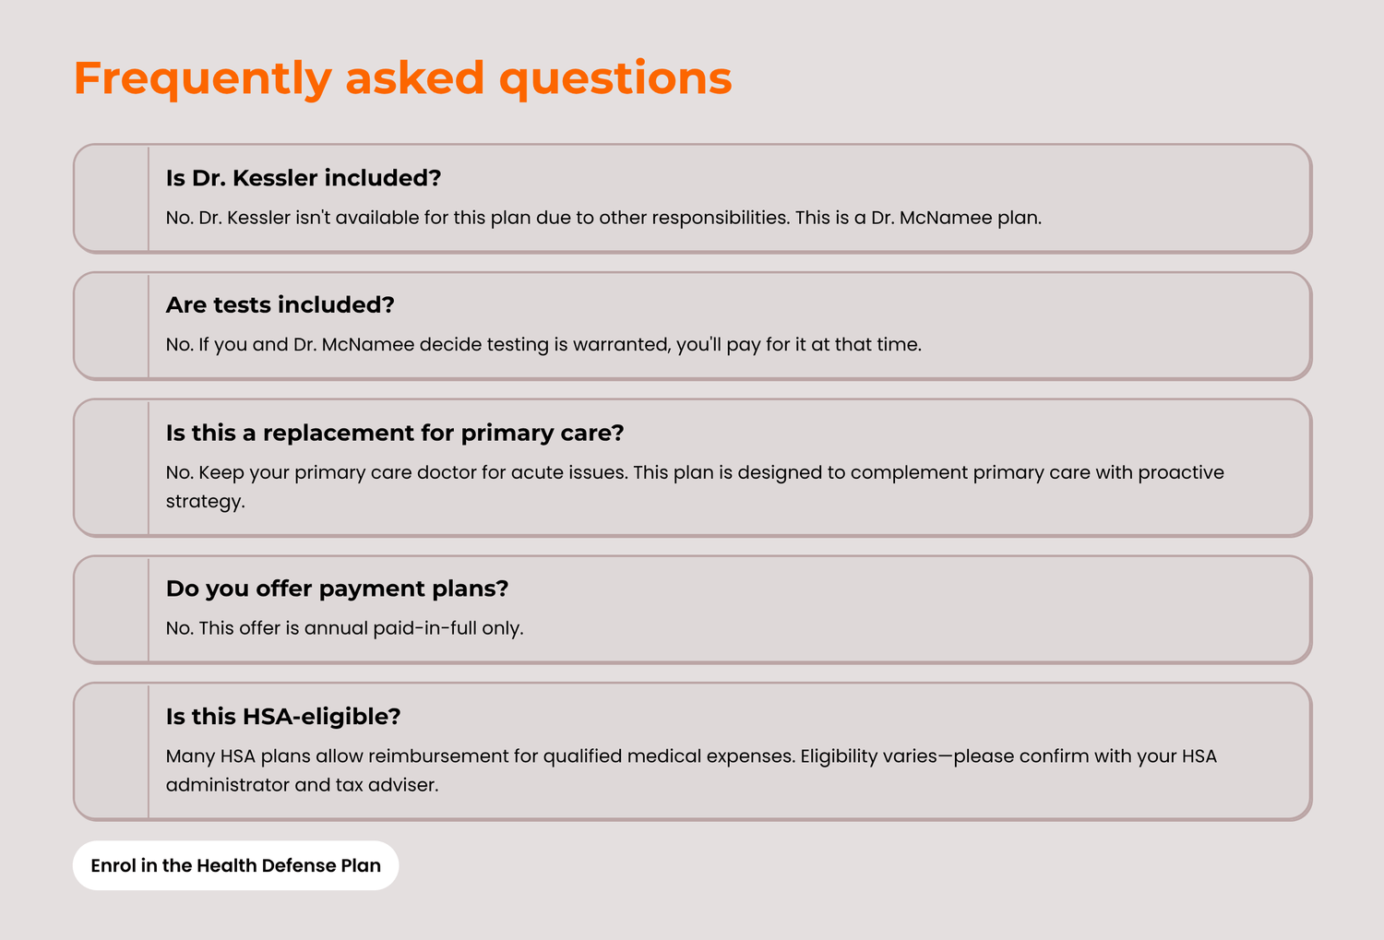Click the 'Keep your primary care doctor' answer line
Image resolution: width=1384 pixels, height=940 pixels.
695,472
